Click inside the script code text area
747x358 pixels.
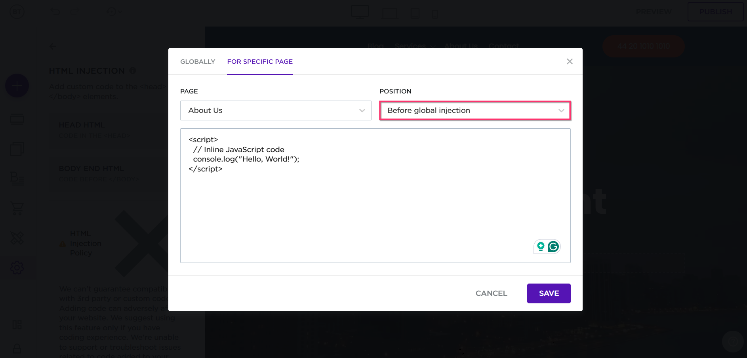click(375, 195)
